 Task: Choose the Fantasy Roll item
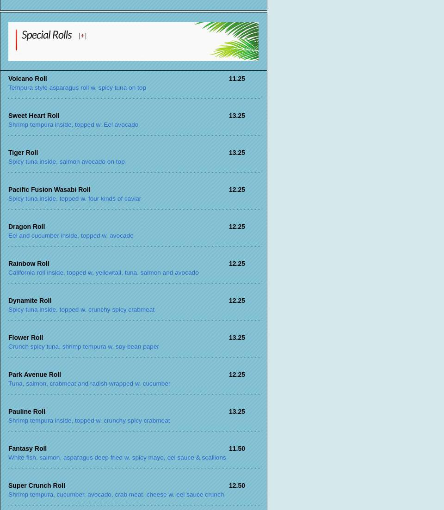27,449
